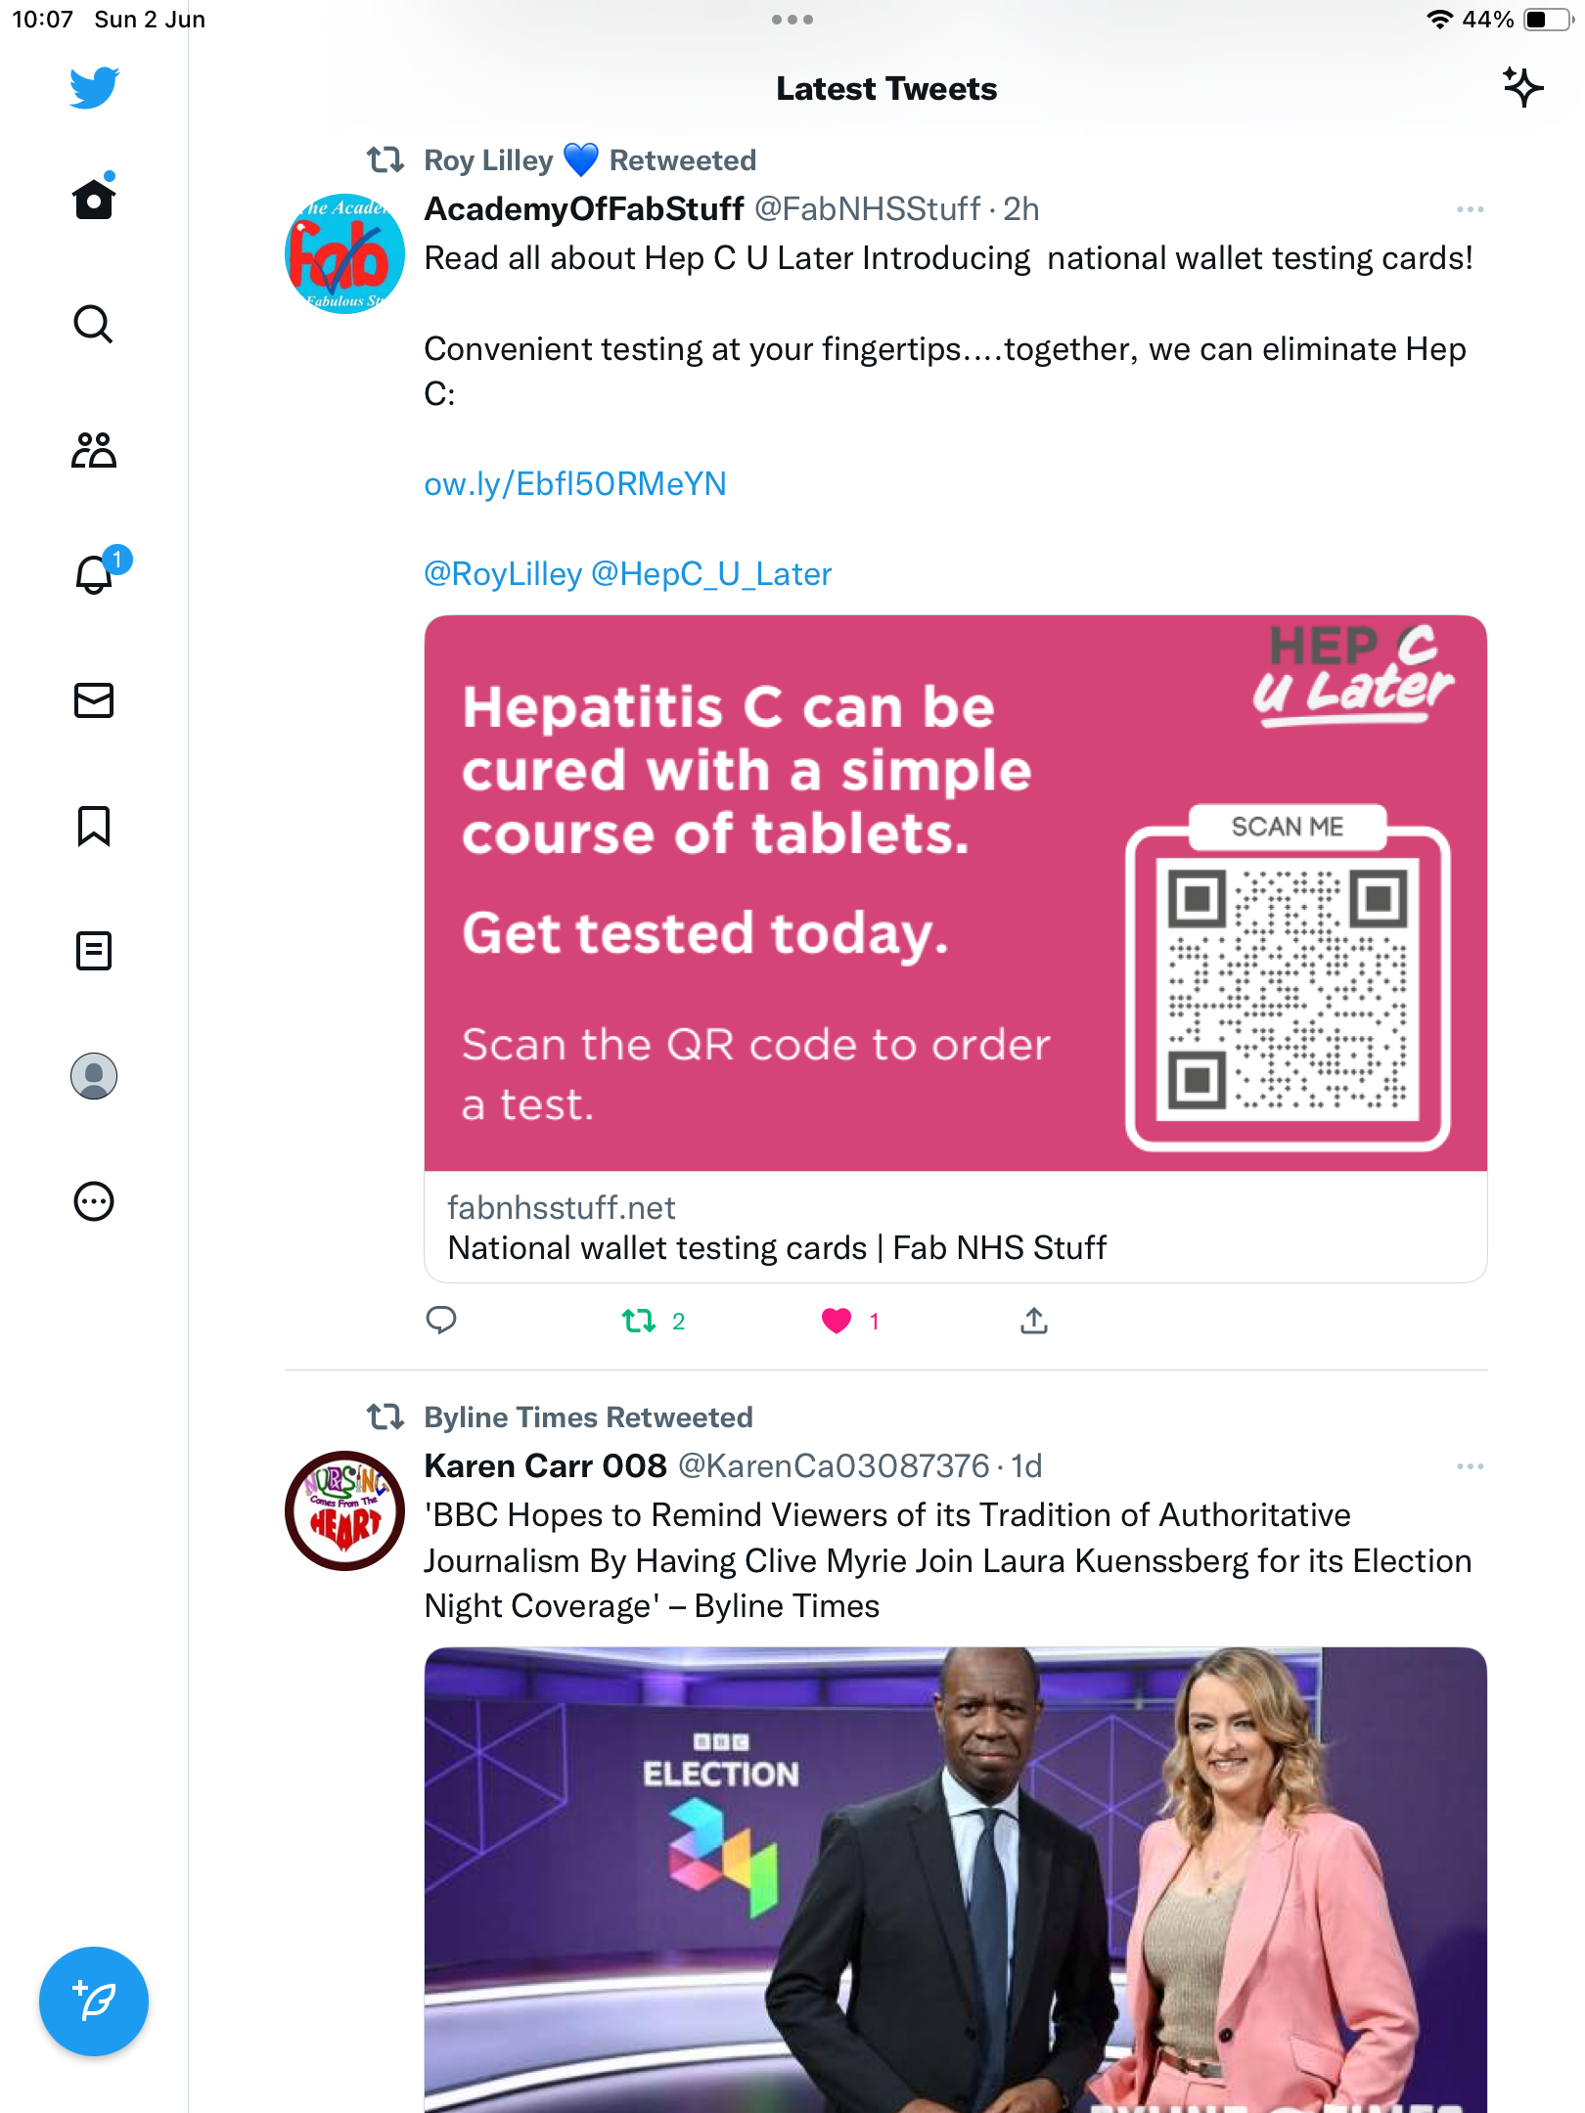Reply to the AcademyOfFabStuff tweet
The image size is (1585, 2113).
pyautogui.click(x=441, y=1321)
